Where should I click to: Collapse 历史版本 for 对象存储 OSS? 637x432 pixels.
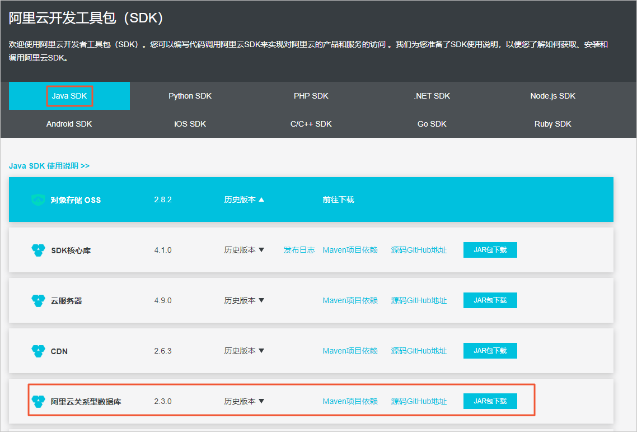click(244, 199)
